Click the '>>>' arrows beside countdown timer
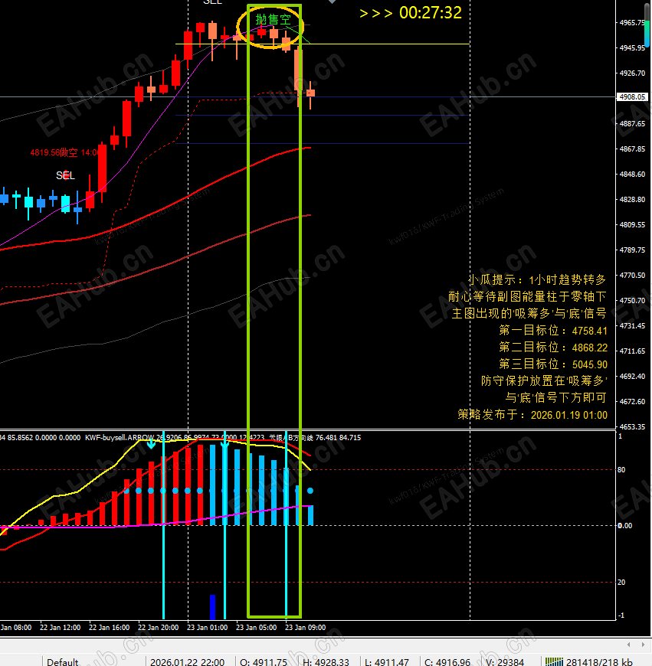Image resolution: width=652 pixels, height=666 pixels. [376, 13]
